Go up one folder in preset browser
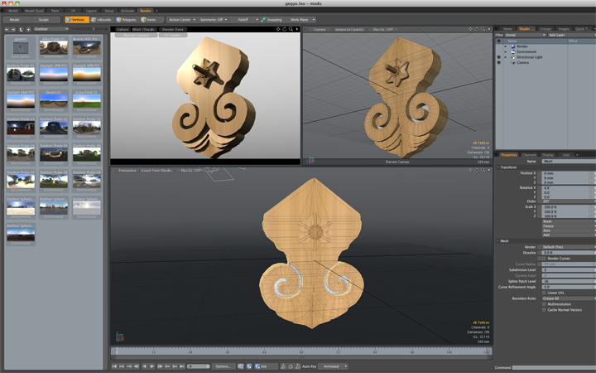 (21, 29)
